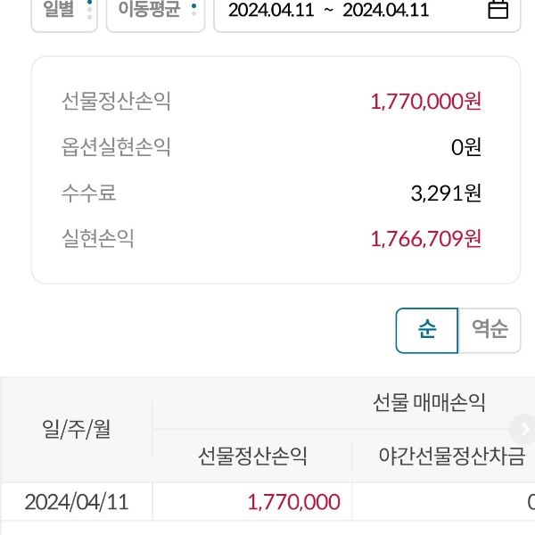Expand the 이동평균 dropdown
The image size is (535, 535).
pyautogui.click(x=154, y=11)
